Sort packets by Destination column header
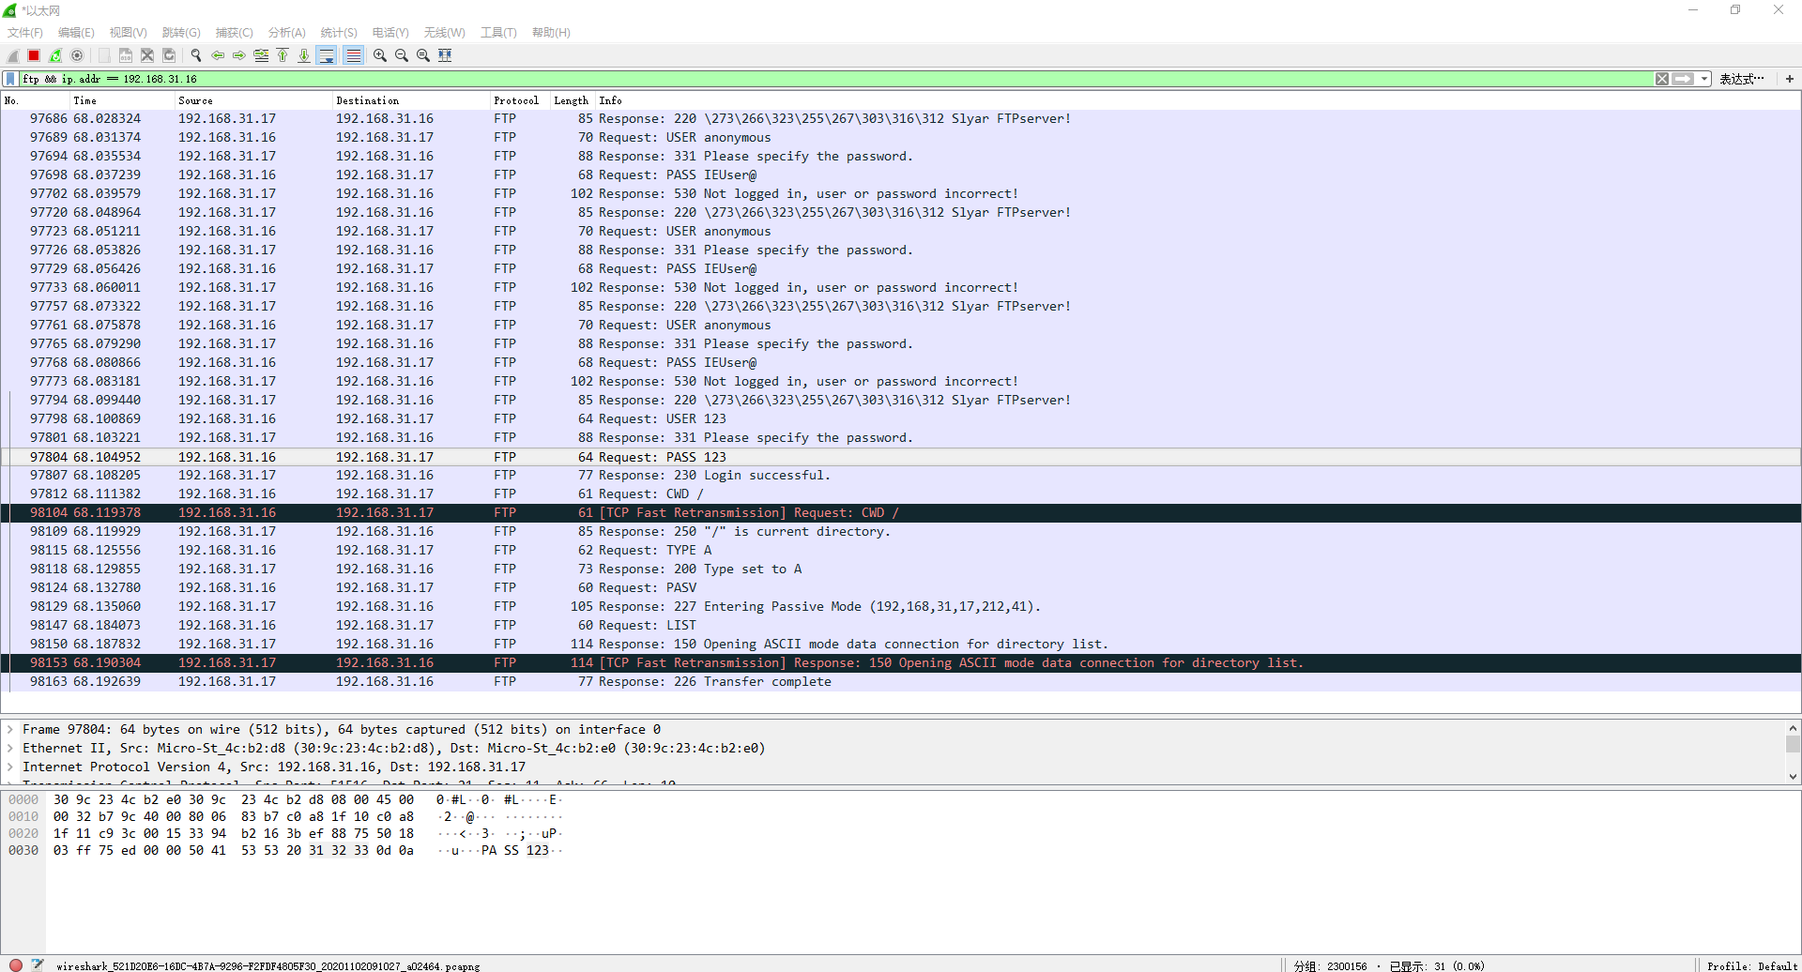The height and width of the screenshot is (972, 1802). (x=411, y=100)
